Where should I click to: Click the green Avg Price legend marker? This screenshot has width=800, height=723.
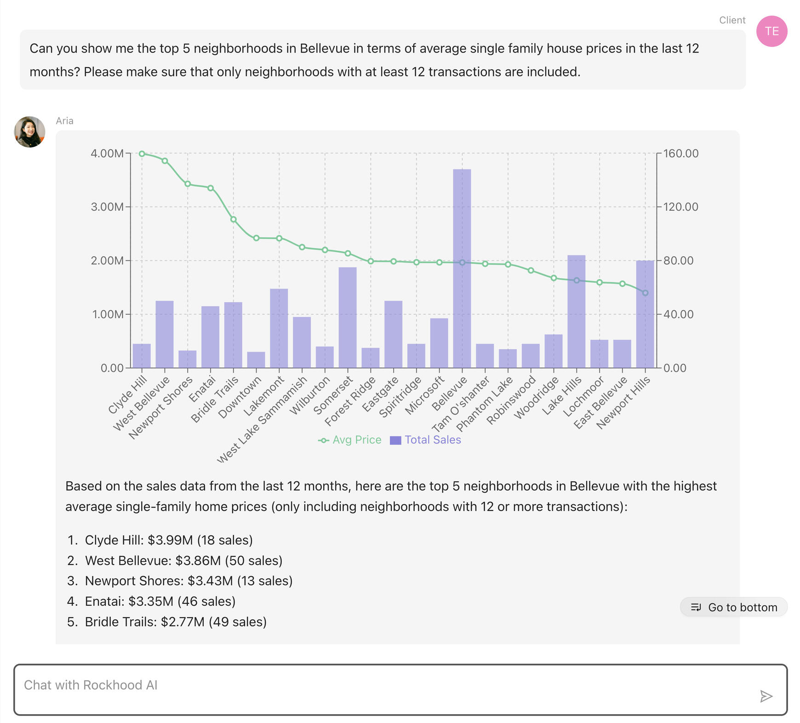[324, 440]
